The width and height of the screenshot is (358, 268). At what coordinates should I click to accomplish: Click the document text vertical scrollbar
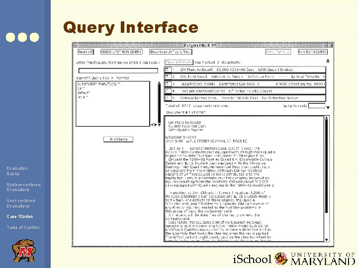(327, 166)
